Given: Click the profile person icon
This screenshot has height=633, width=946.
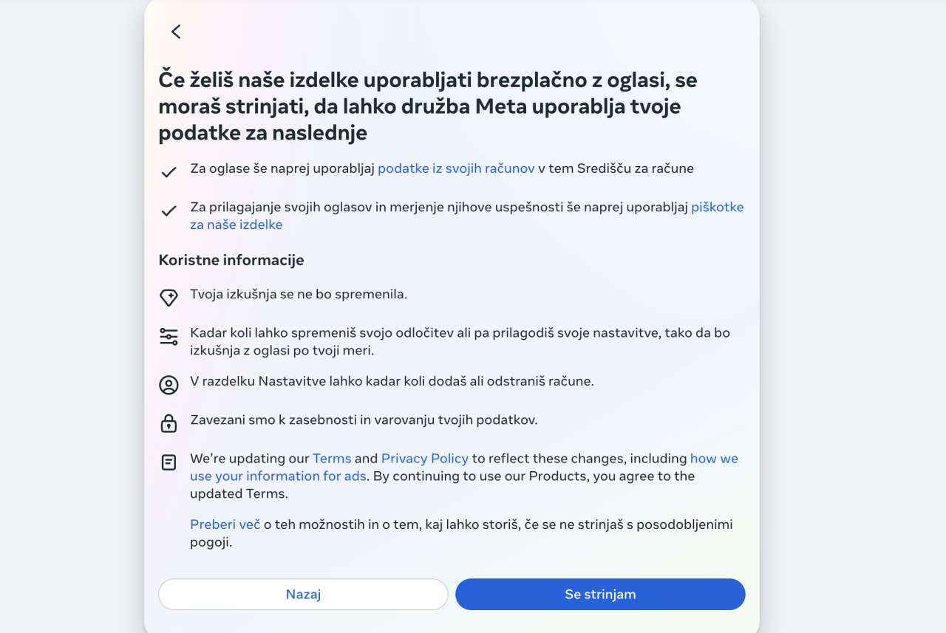Looking at the screenshot, I should pyautogui.click(x=169, y=385).
